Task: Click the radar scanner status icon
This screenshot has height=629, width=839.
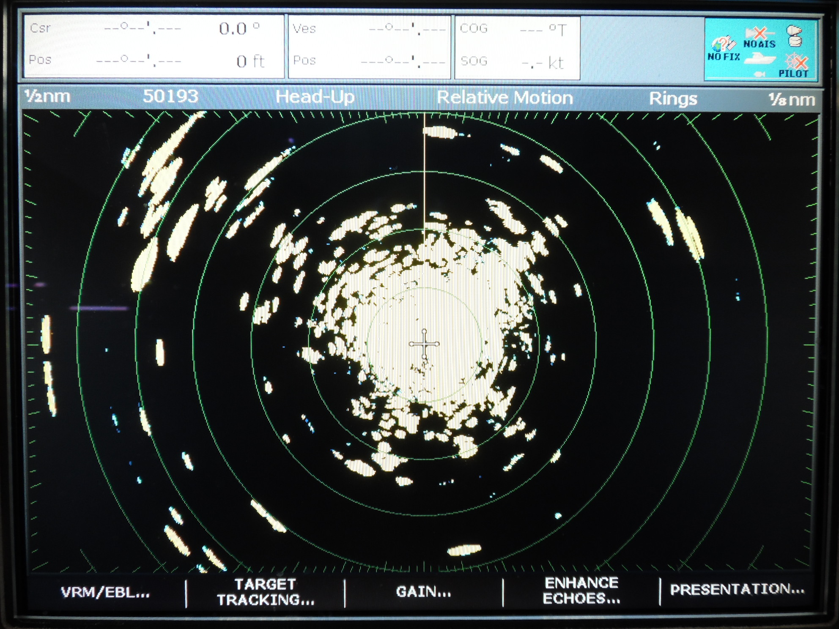Action: pyautogui.click(x=794, y=36)
